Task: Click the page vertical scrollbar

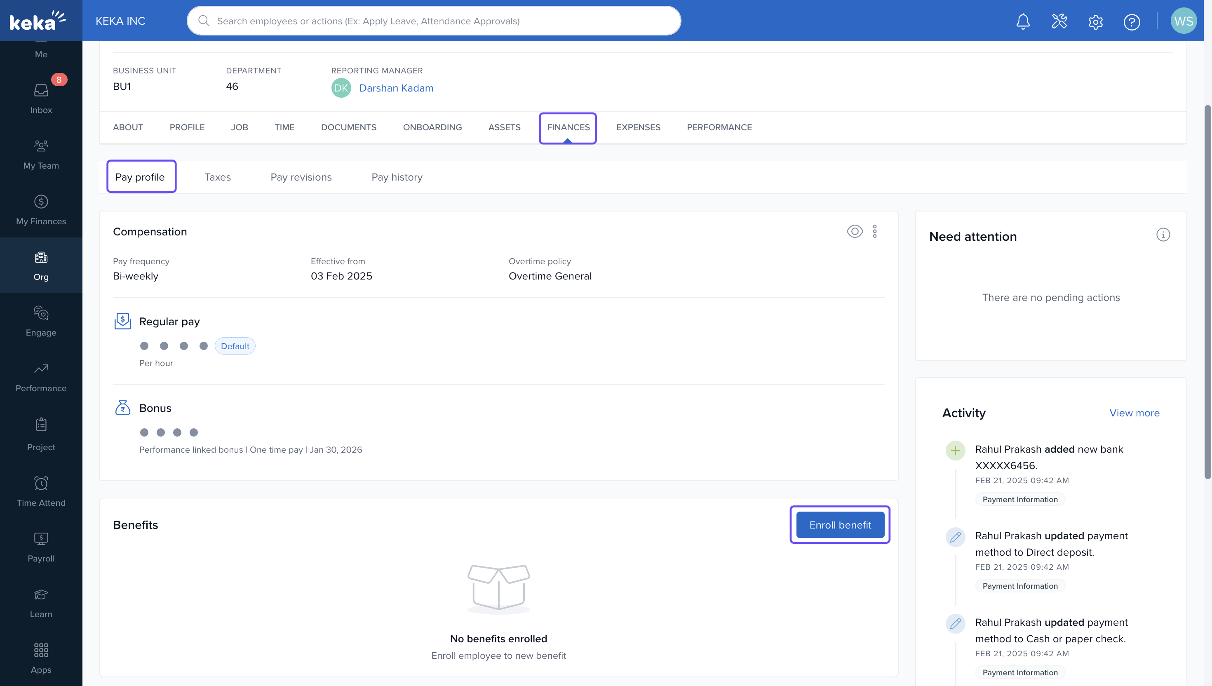Action: point(1207,292)
